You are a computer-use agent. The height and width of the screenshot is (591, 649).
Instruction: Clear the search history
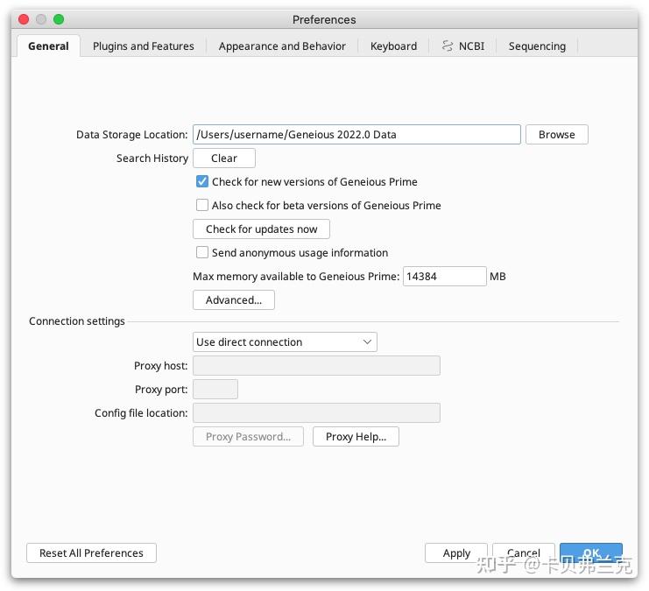click(x=224, y=158)
